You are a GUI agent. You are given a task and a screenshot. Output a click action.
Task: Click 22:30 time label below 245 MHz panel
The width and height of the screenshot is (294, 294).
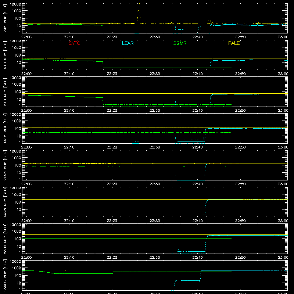(x=155, y=37)
